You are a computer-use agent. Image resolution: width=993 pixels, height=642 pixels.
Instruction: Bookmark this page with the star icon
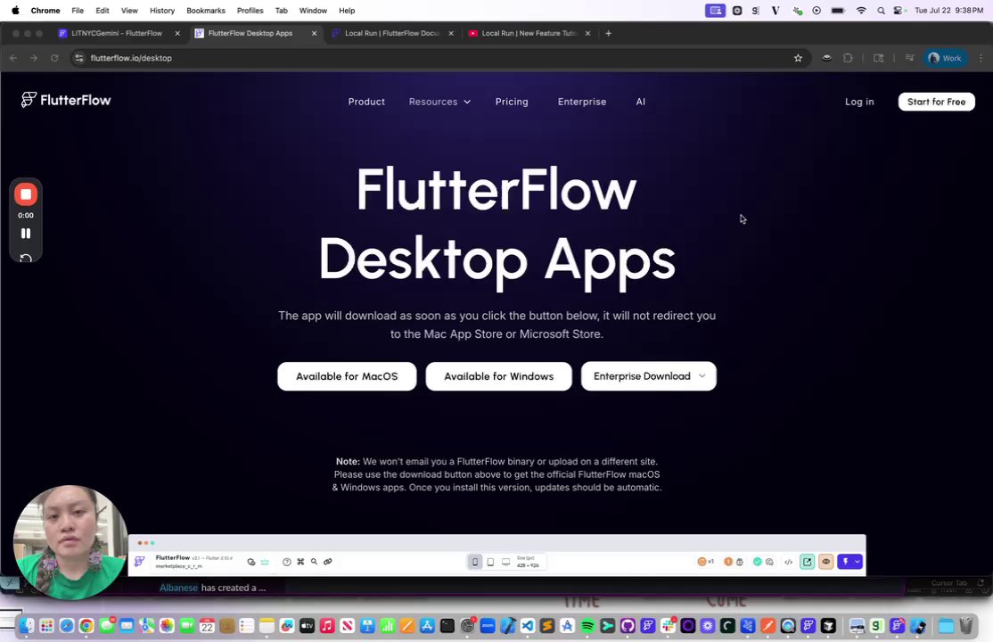798,58
